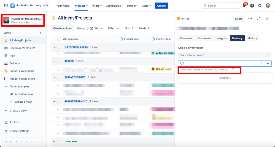The height and width of the screenshot is (147, 275).
Task: Open the app switcher grid icon
Action: [x=6, y=6]
